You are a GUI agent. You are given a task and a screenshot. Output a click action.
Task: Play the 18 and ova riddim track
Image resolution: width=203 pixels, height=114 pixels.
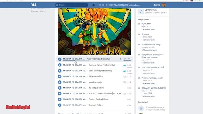tap(60, 88)
